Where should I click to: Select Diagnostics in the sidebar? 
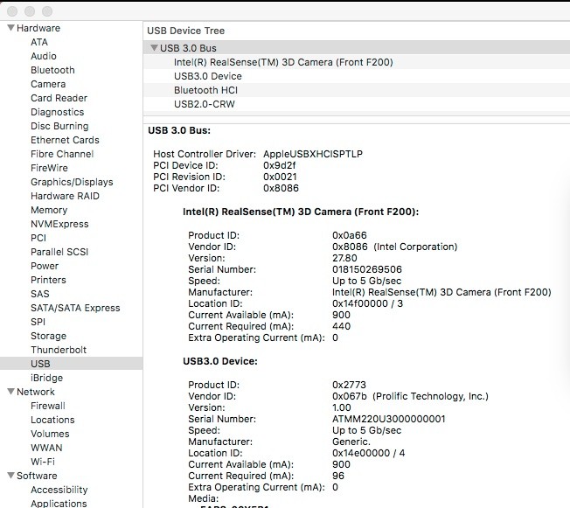[58, 112]
